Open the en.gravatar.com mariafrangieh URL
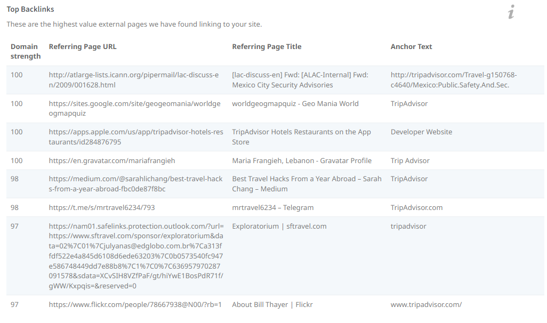The width and height of the screenshot is (547, 323). 112,161
